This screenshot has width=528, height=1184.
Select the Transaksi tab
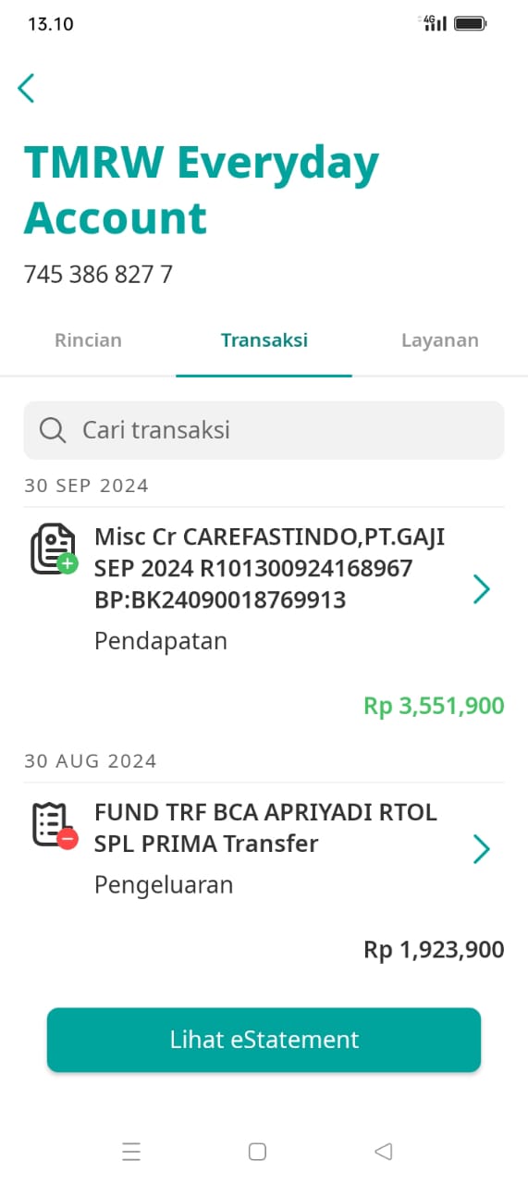click(264, 339)
